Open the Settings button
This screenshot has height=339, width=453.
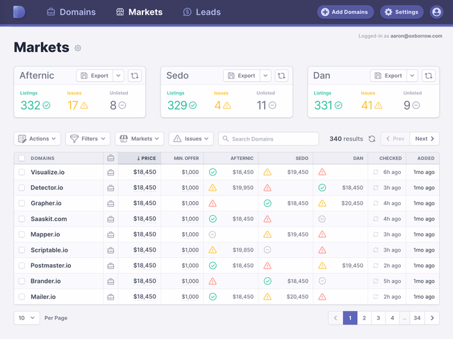click(402, 12)
